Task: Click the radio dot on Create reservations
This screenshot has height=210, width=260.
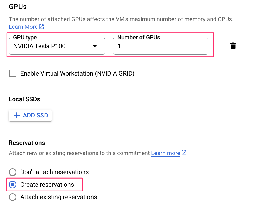Action: (12, 185)
